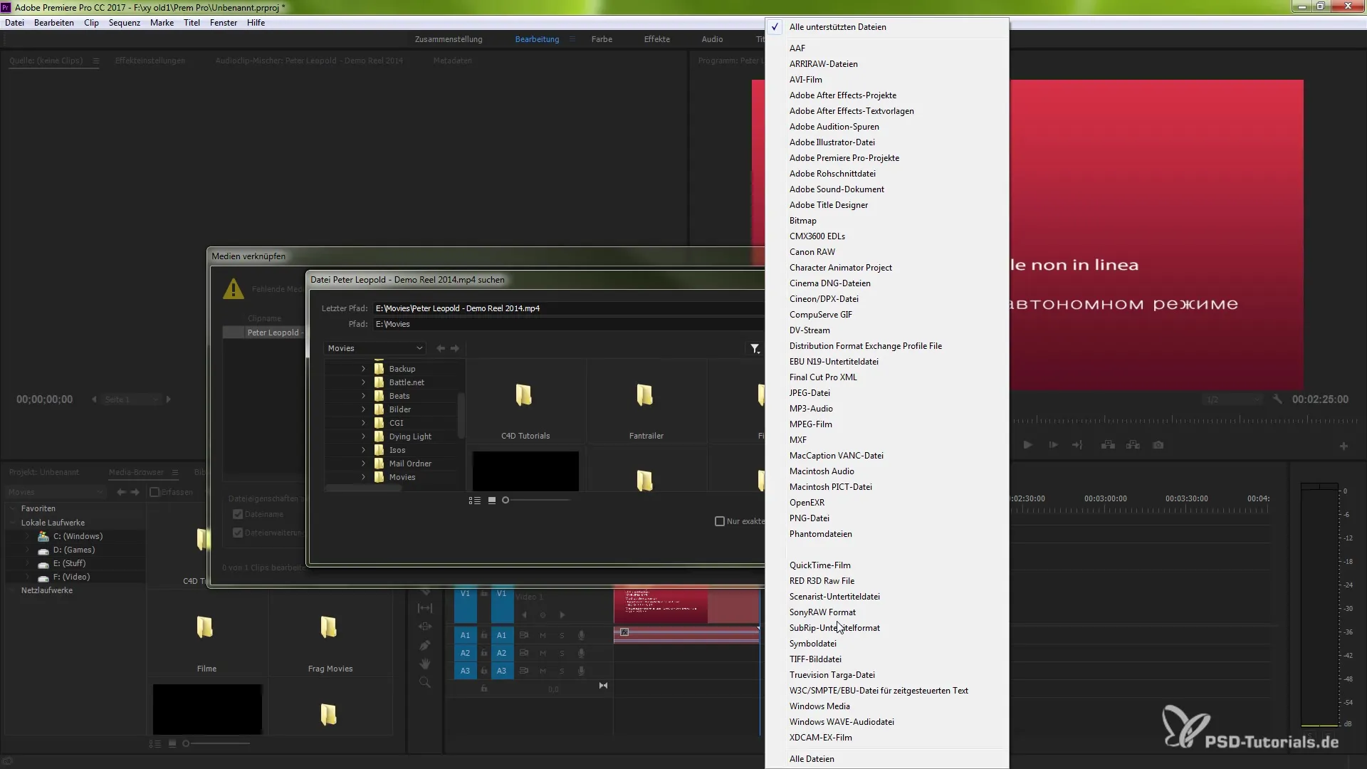Step forward one frame in Program monitor
Viewport: 1367px width, 769px height.
1053,445
